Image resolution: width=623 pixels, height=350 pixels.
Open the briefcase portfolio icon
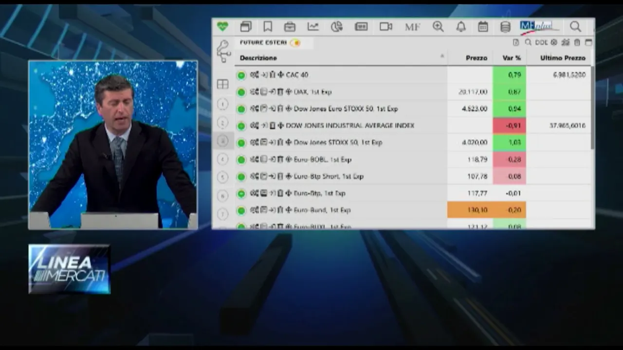coord(290,27)
